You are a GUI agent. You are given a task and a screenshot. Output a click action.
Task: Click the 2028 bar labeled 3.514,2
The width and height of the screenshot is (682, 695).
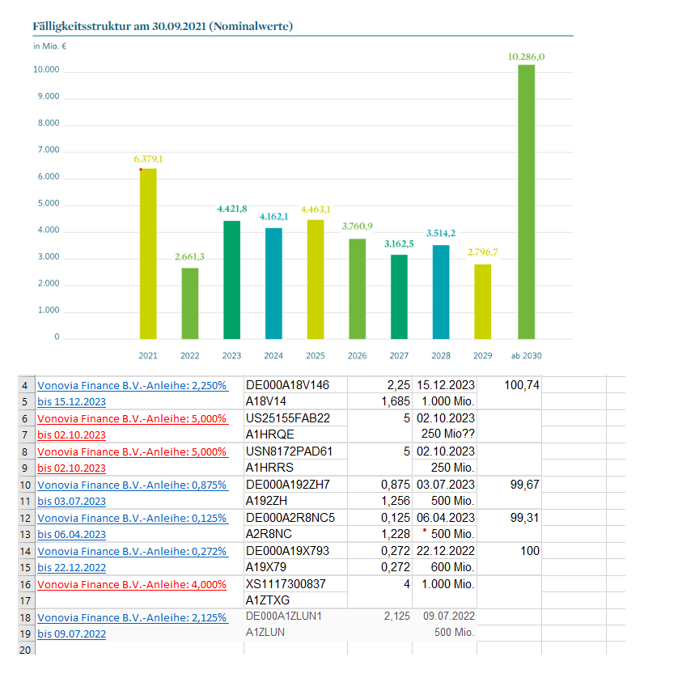[441, 292]
